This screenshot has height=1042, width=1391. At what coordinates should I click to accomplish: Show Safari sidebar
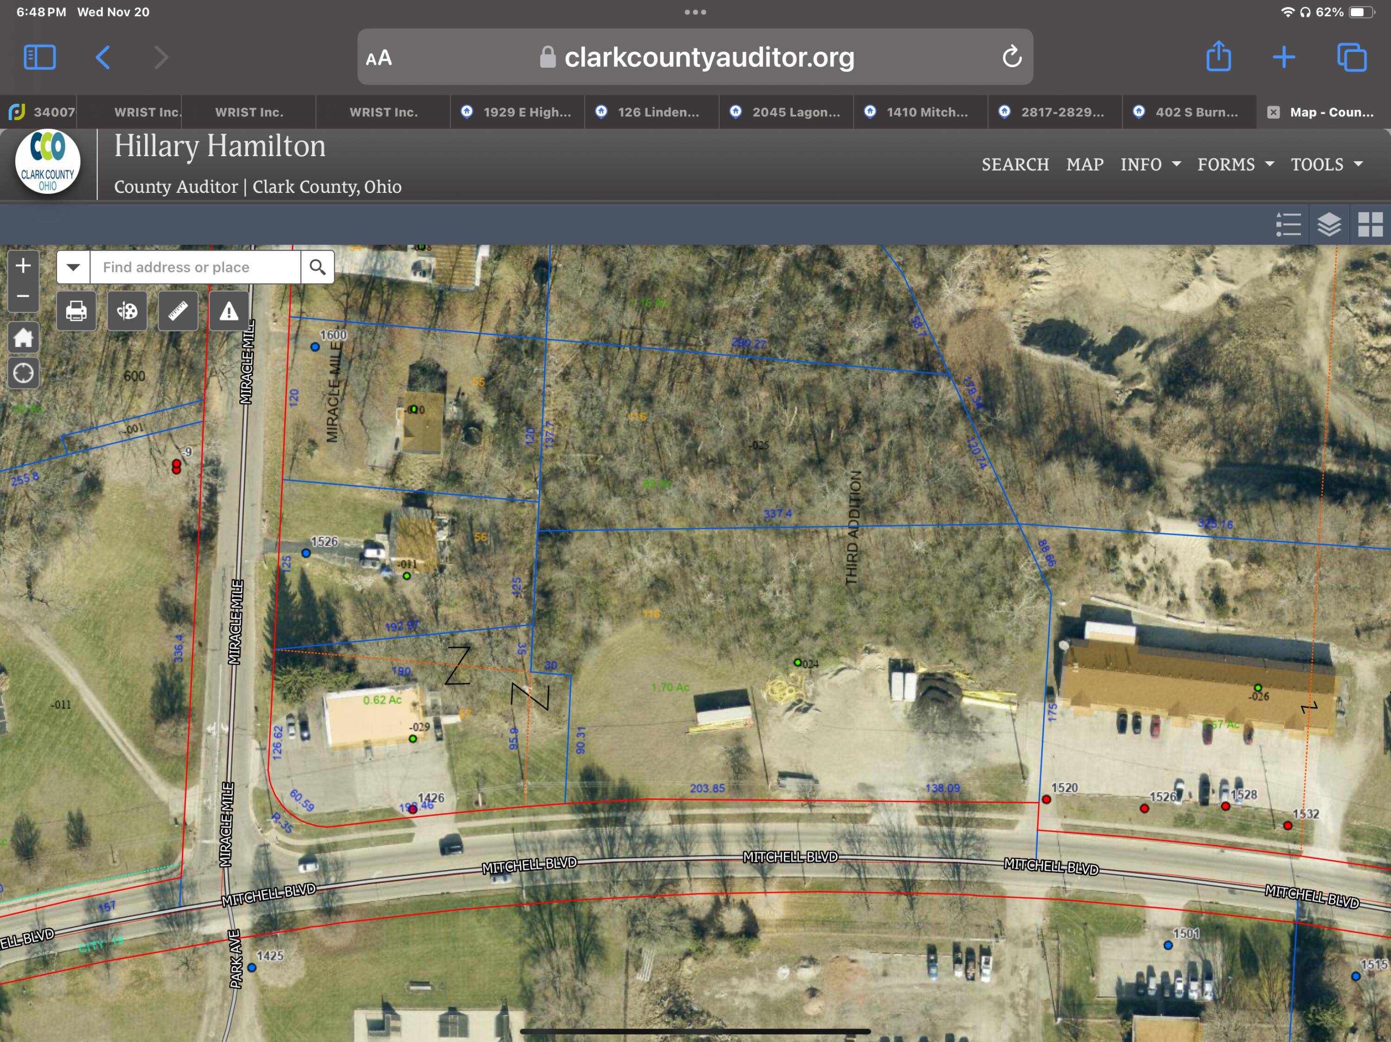pos(39,57)
